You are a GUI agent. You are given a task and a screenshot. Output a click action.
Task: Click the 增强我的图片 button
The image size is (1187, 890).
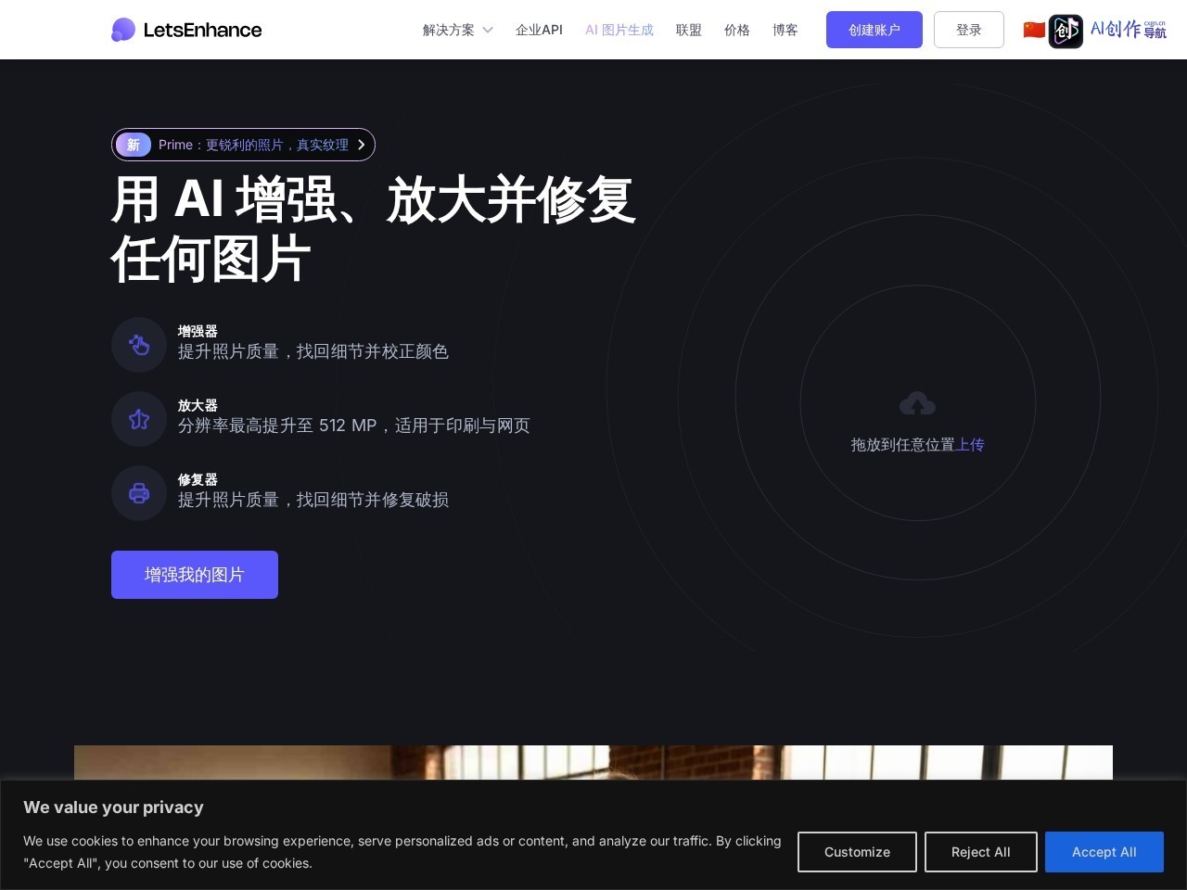(x=195, y=575)
